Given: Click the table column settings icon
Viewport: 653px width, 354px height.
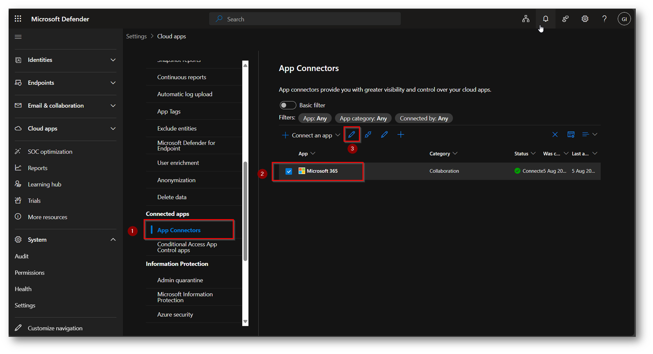Looking at the screenshot, I should pyautogui.click(x=571, y=134).
